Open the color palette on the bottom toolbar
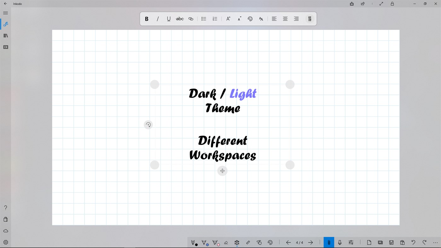Viewport: 441px width, 248px height. tap(270, 242)
